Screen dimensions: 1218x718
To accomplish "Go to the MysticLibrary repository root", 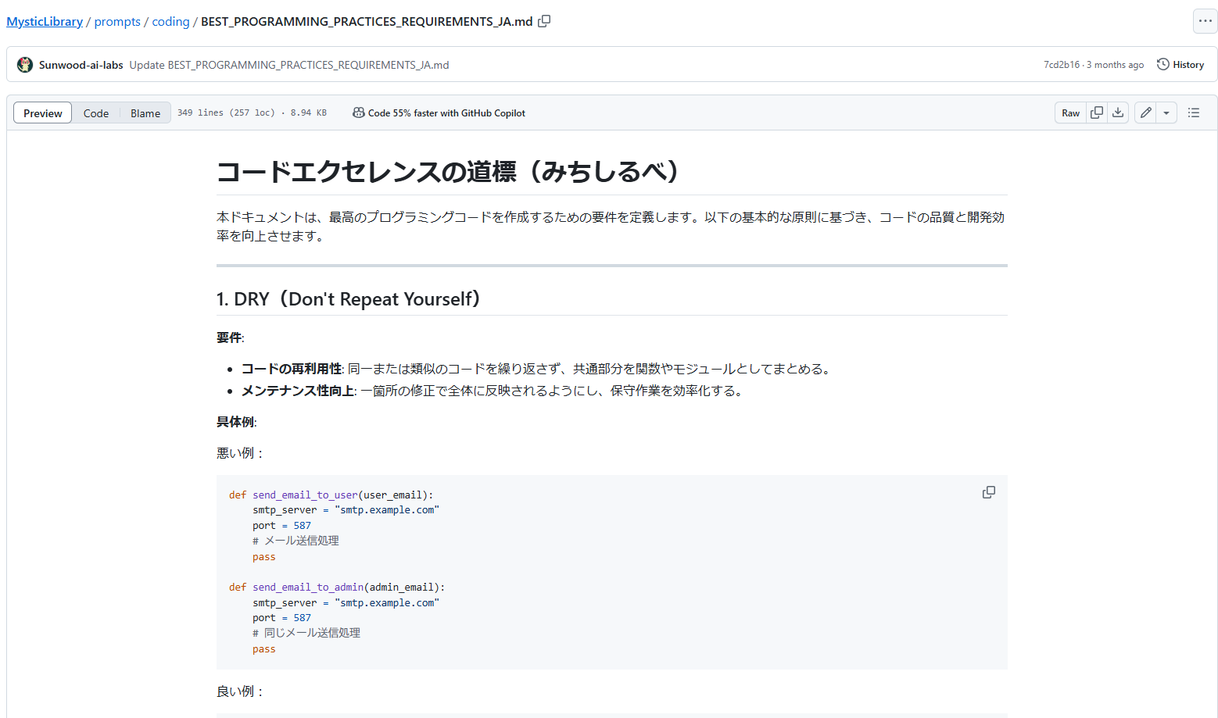I will (x=45, y=22).
